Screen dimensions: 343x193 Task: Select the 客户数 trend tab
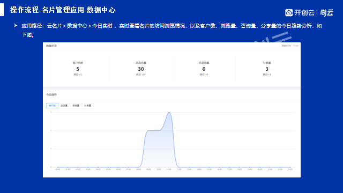(52, 106)
